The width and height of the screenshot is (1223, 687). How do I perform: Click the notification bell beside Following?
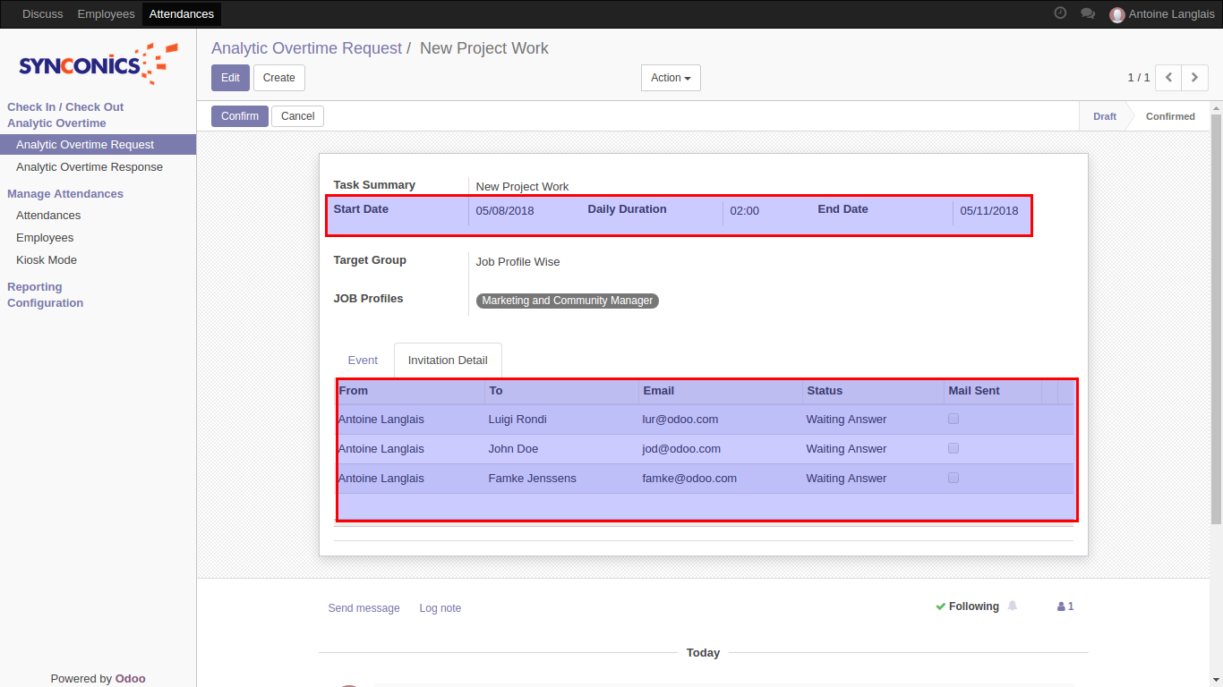click(x=1013, y=606)
